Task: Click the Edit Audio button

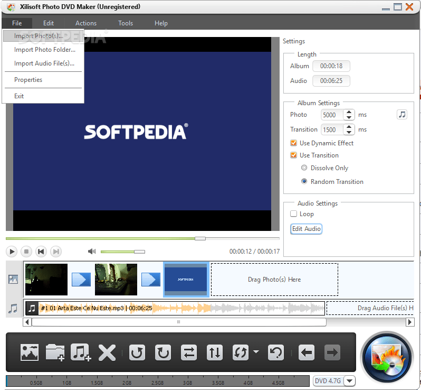Action: point(306,229)
